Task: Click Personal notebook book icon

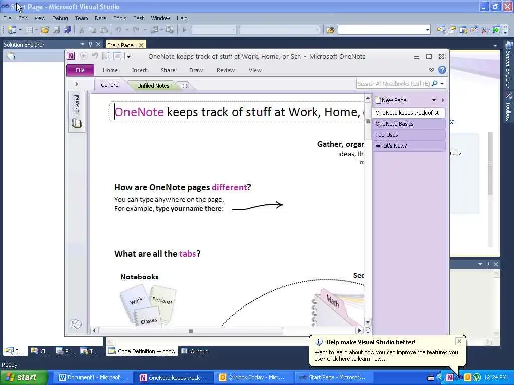Action: (x=77, y=123)
